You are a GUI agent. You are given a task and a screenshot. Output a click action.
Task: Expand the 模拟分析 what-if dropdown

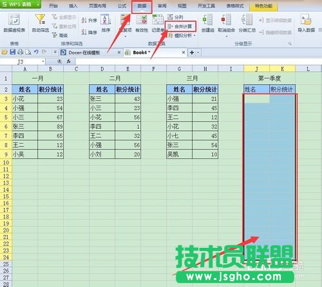point(194,35)
